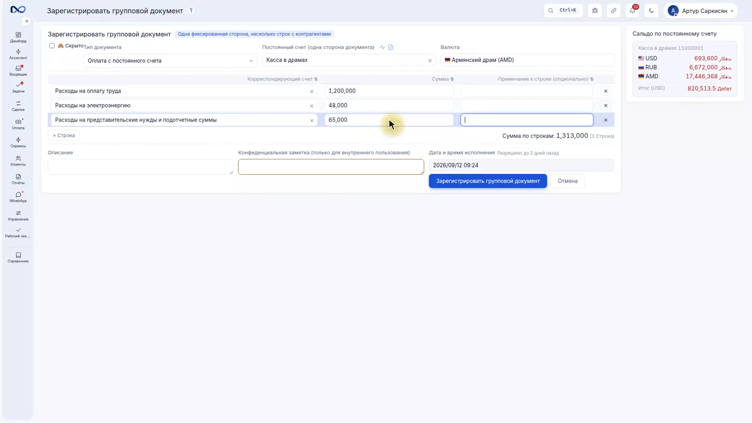Focus the Описание text area

click(x=141, y=167)
